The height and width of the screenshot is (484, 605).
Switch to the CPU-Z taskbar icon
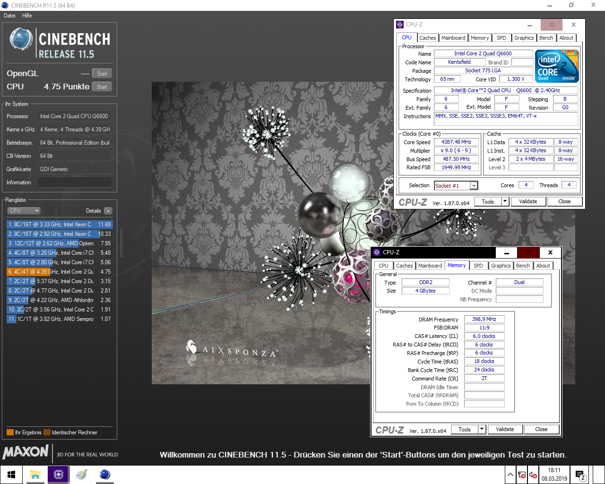click(x=59, y=475)
